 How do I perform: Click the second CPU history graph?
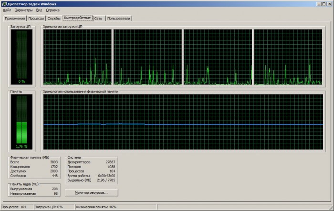point(147,57)
